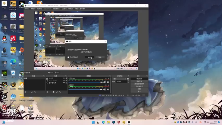Screen dimensions: 222x125
Task: Pop out the Sources dock
Action: tap(66, 76)
